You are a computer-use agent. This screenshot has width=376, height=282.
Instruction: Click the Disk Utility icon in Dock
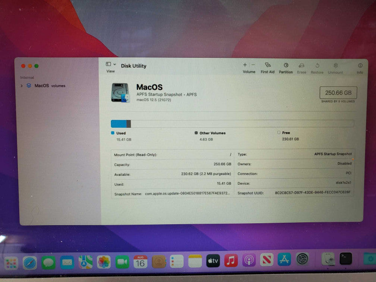coord(328,259)
